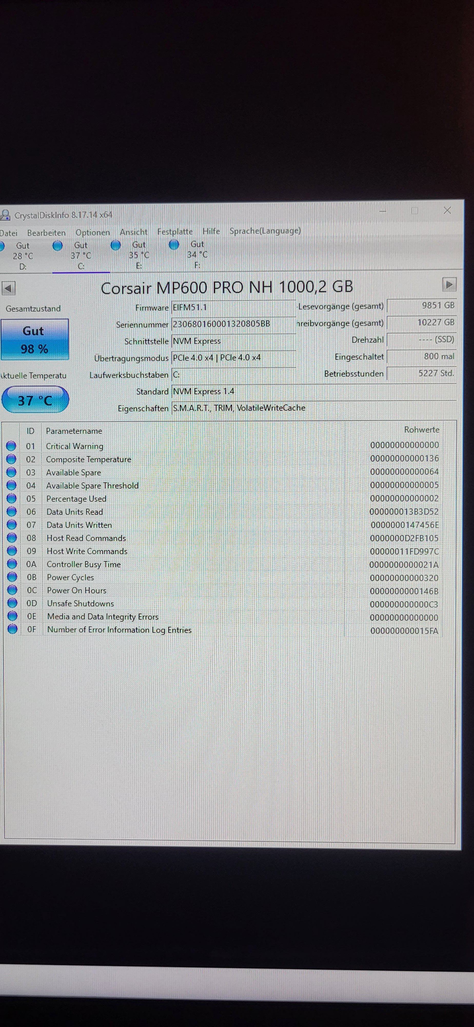Click status icon of Host Write Commands row
Viewport: 474px width, 1027px height.
(x=12, y=550)
